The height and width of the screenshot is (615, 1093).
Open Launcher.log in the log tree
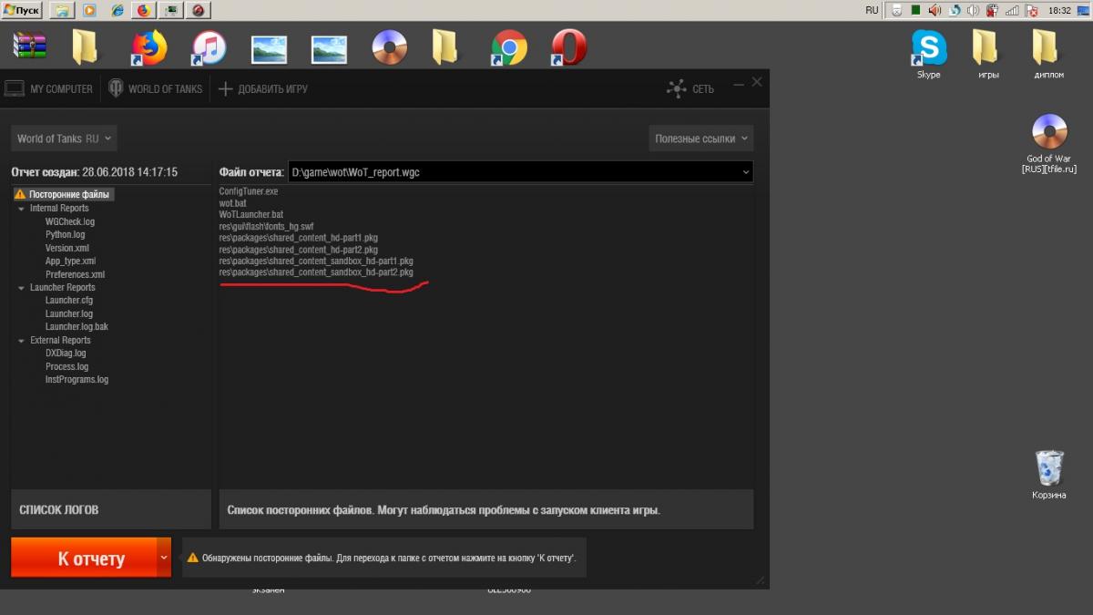click(69, 313)
